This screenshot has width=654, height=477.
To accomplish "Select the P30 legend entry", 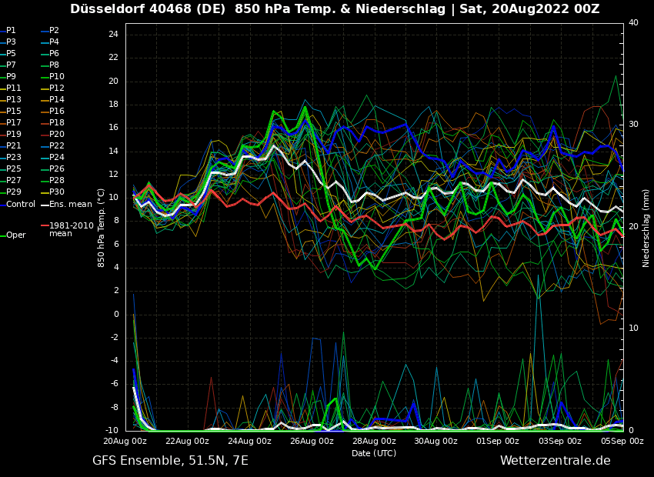I will pos(56,192).
